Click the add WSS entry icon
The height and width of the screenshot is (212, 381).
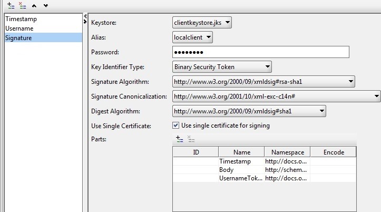point(11,5)
